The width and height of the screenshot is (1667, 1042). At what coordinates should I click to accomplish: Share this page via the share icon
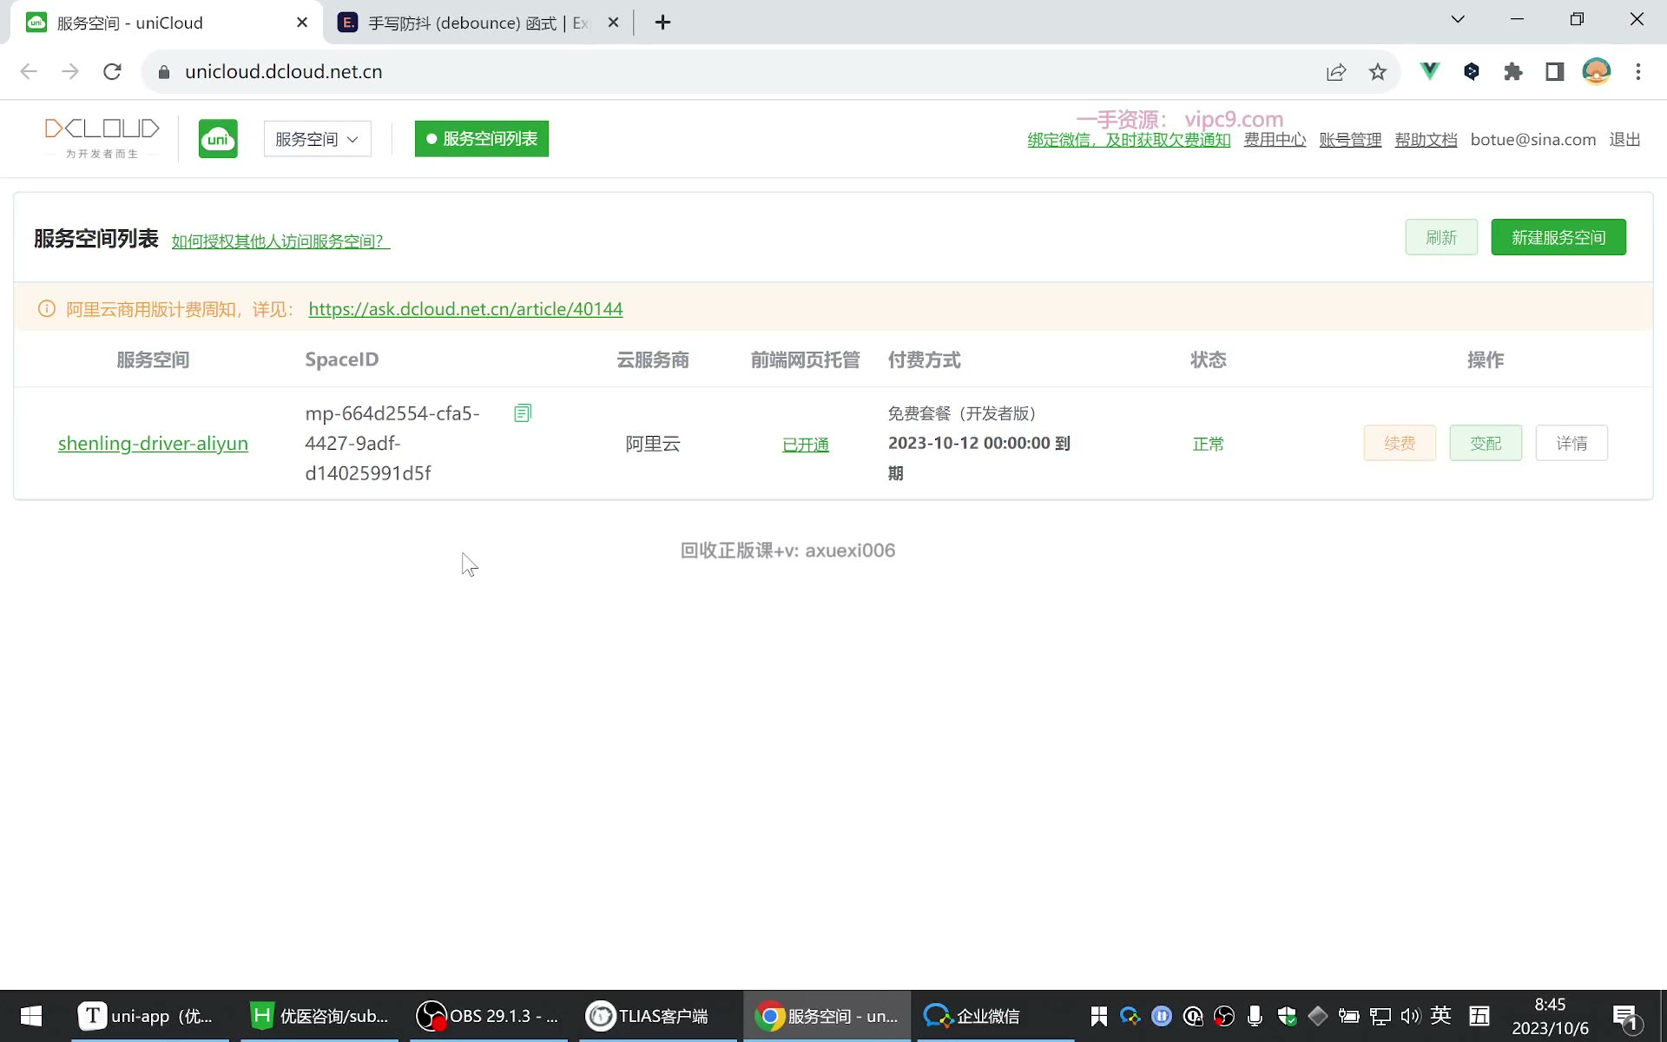[1336, 72]
